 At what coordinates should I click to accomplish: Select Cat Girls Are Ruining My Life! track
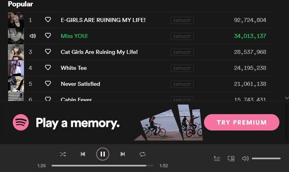tap(99, 52)
